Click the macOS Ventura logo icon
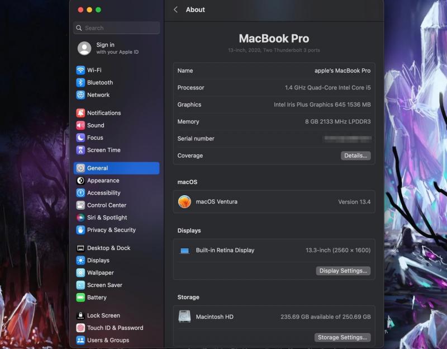 (184, 202)
